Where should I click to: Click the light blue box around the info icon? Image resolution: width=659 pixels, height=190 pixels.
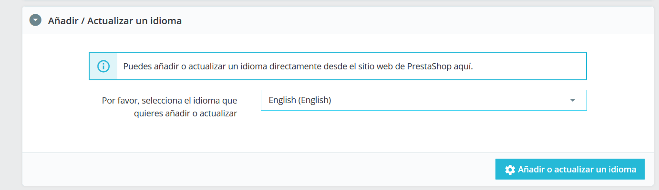click(x=103, y=66)
